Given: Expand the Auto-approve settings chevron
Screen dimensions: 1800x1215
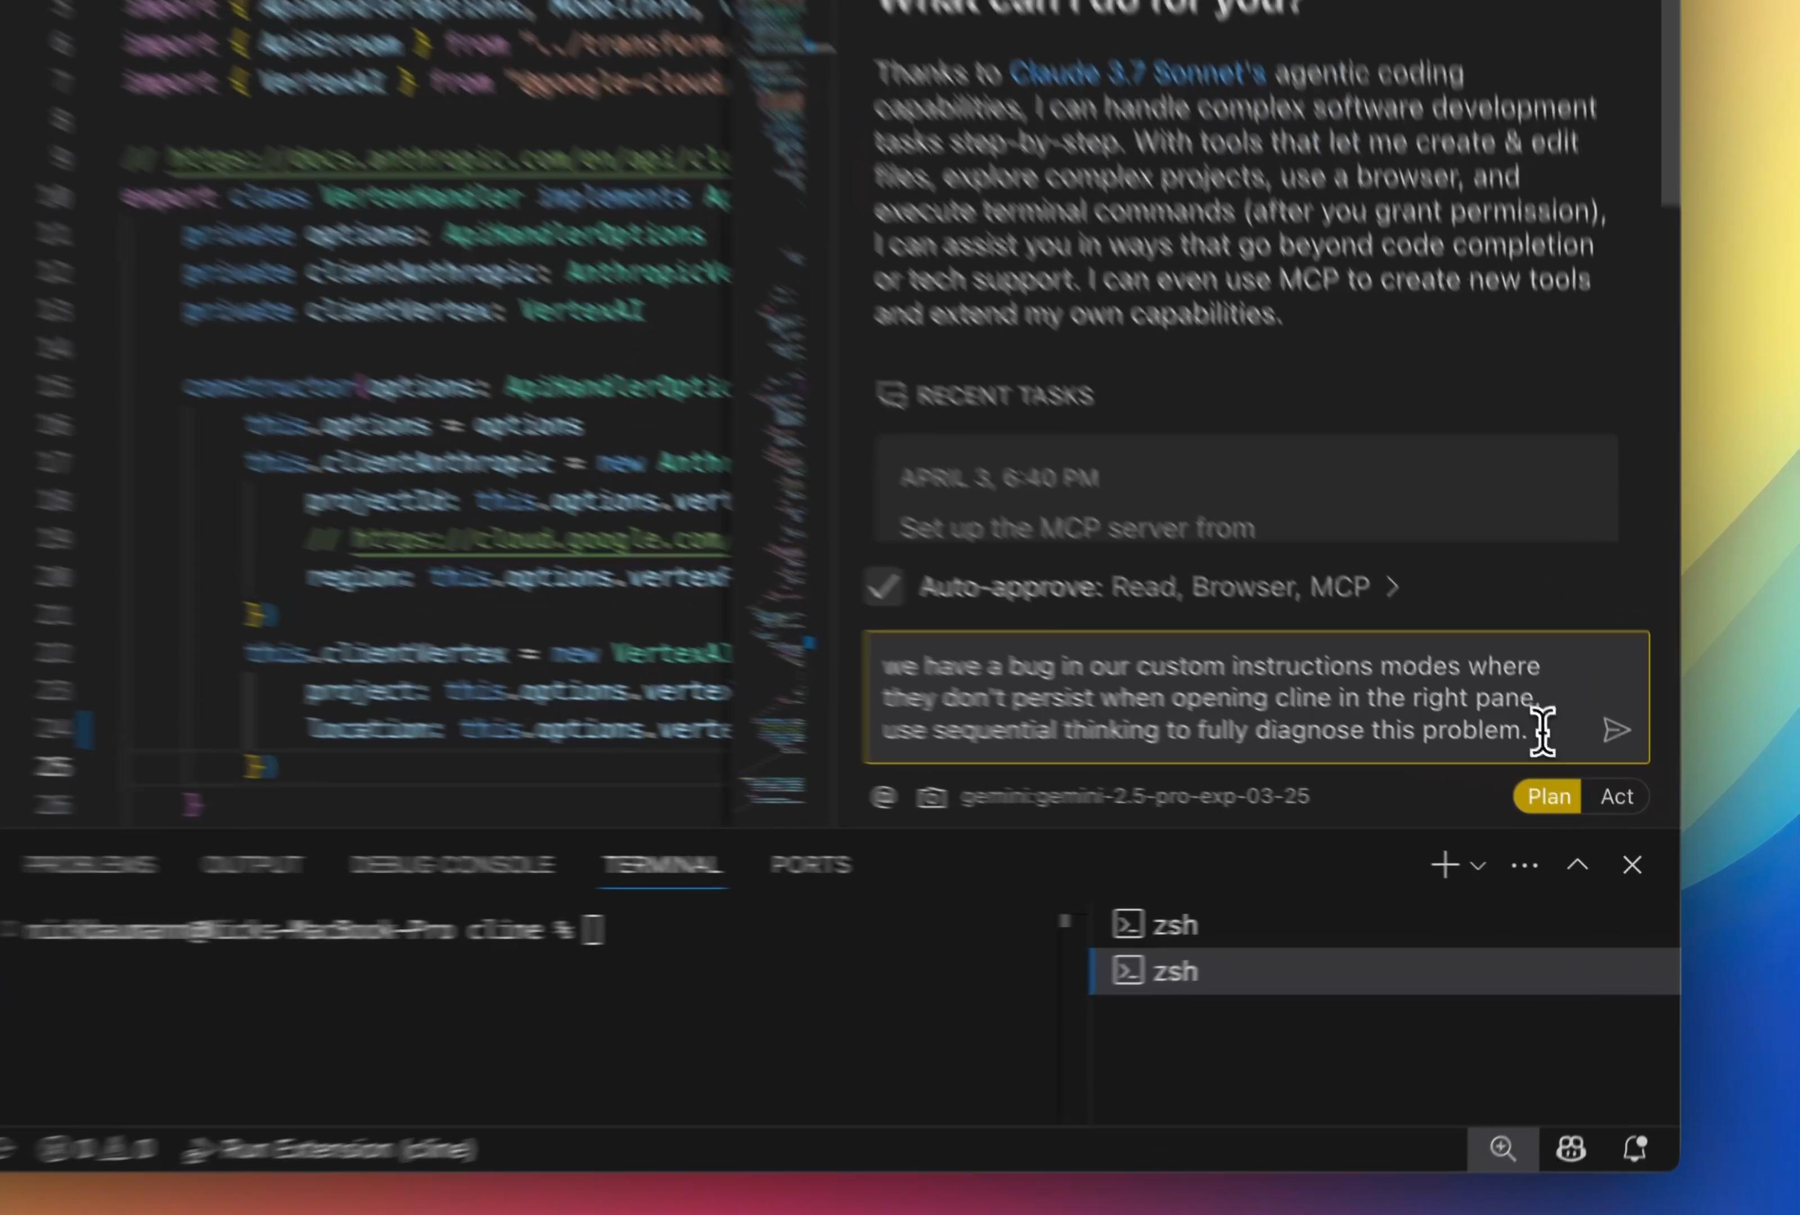Looking at the screenshot, I should (x=1393, y=587).
